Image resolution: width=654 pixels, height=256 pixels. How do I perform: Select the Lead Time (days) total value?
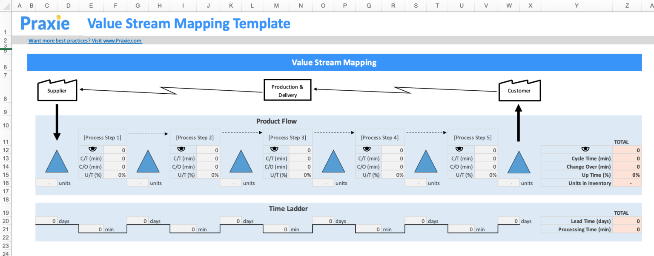coord(627,221)
